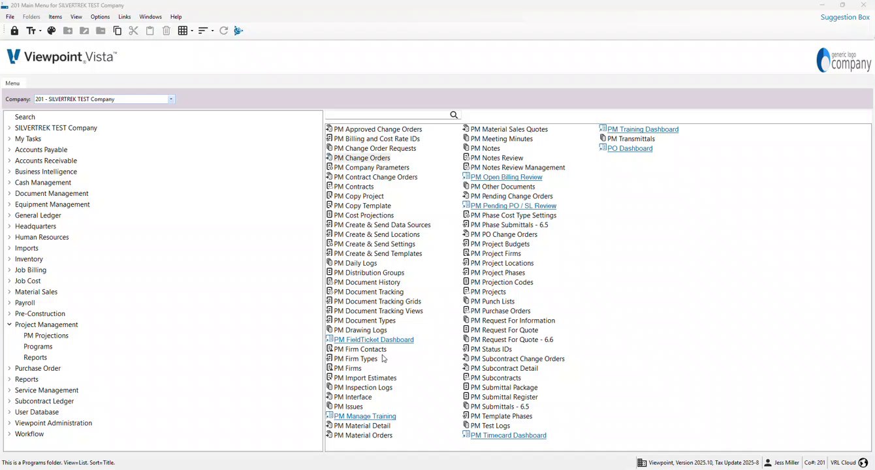Open the Windows menu
Viewport: 875px width, 470px height.
(151, 17)
